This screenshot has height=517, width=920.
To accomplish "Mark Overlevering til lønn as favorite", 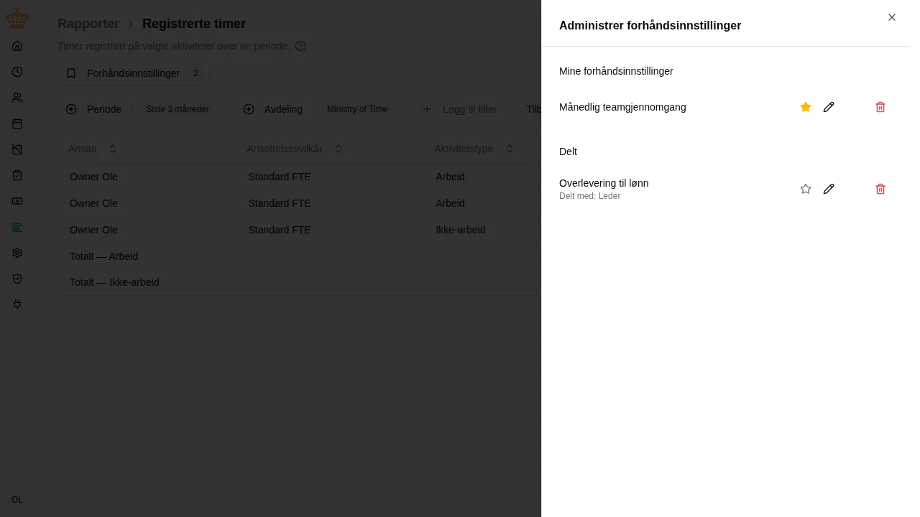I will click(x=806, y=189).
